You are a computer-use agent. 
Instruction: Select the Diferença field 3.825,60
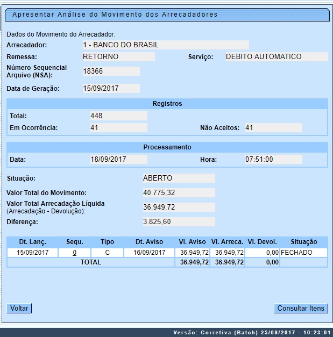tap(178, 221)
